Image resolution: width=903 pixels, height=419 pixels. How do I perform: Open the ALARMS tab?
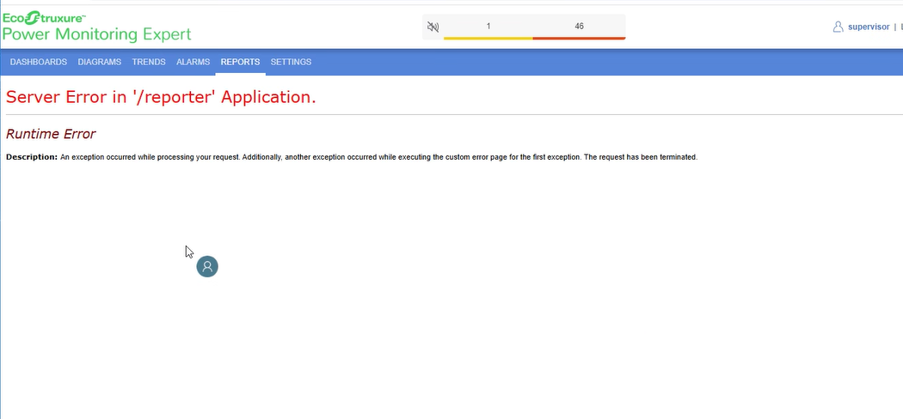193,62
